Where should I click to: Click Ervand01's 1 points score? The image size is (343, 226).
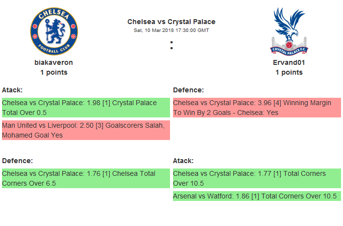[289, 72]
